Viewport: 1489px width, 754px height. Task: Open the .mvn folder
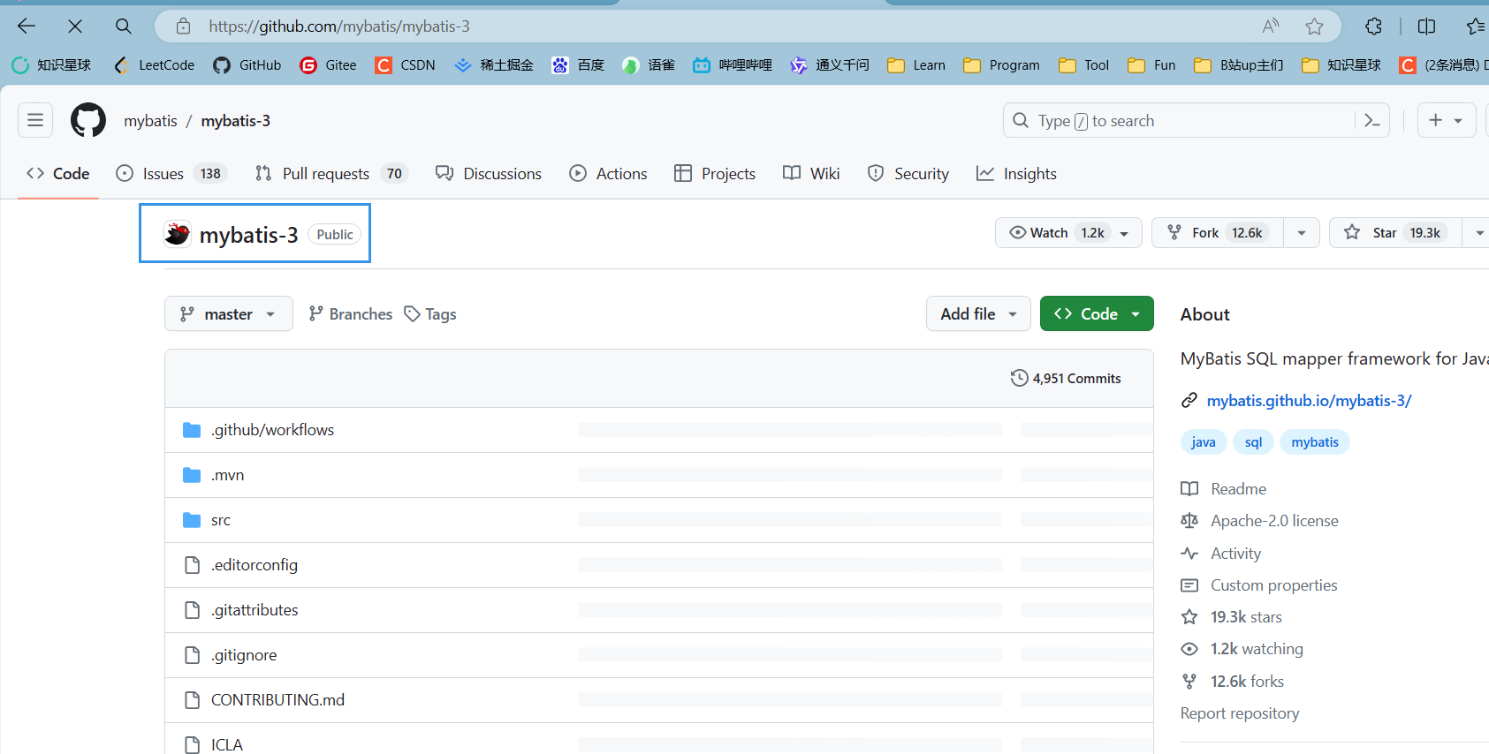tap(227, 475)
